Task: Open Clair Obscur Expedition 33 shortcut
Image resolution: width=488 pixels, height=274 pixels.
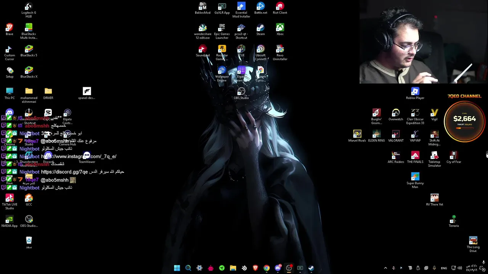Action: 415,117
